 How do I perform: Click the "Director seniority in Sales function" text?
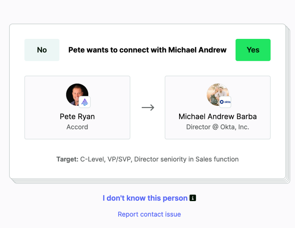186,159
